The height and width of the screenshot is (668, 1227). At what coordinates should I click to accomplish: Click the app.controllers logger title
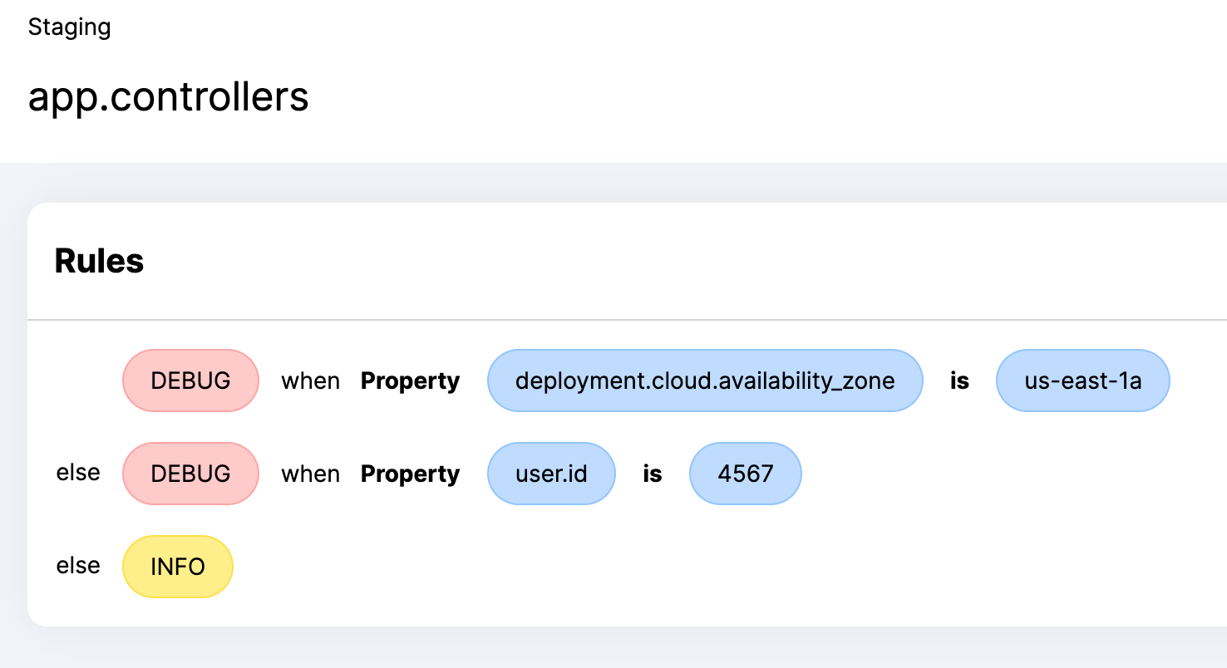click(x=168, y=96)
